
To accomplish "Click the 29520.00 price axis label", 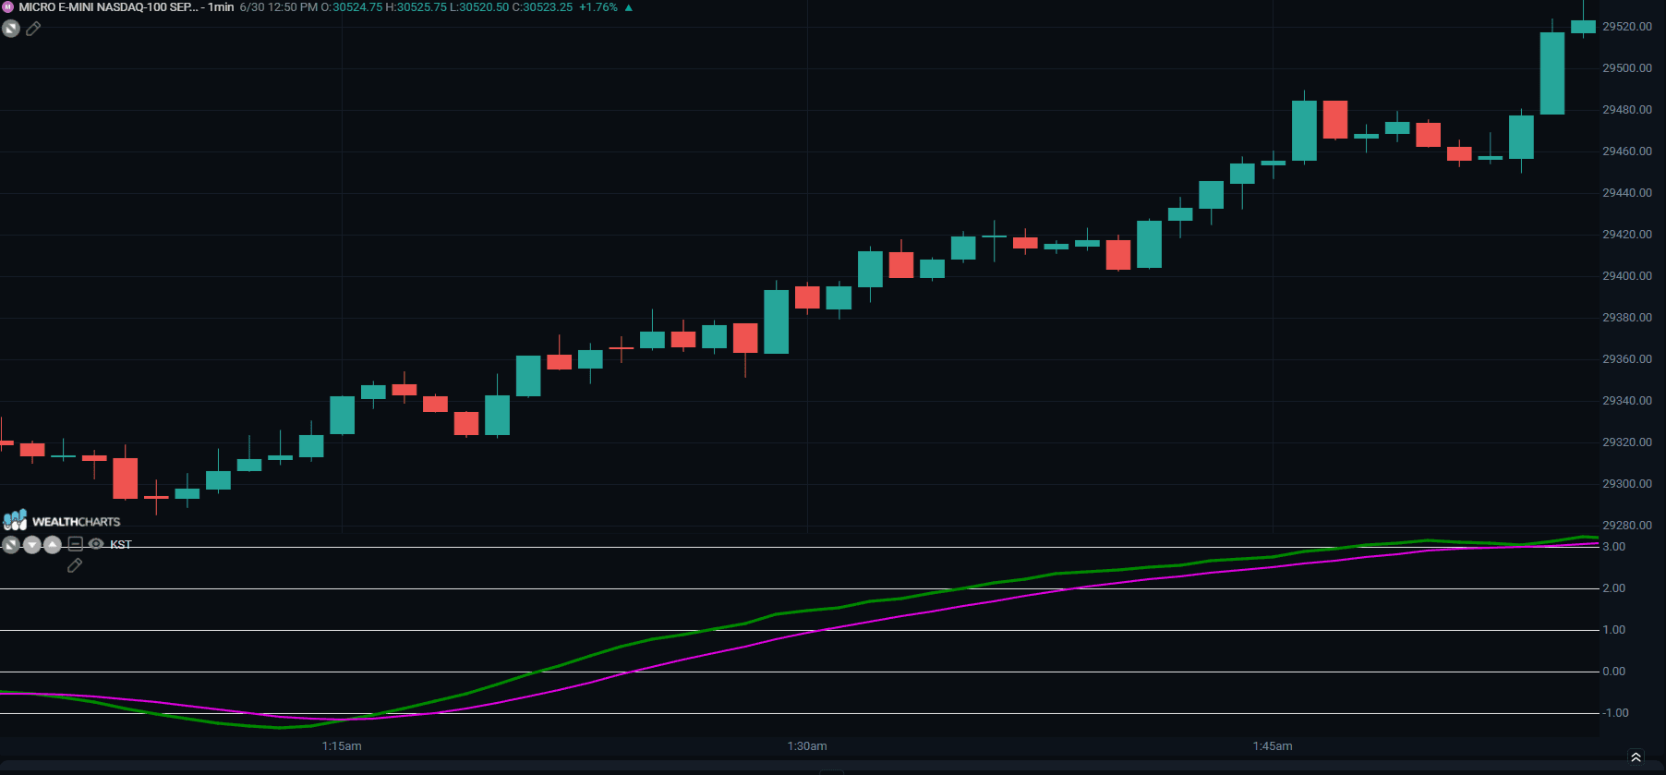I will point(1627,27).
